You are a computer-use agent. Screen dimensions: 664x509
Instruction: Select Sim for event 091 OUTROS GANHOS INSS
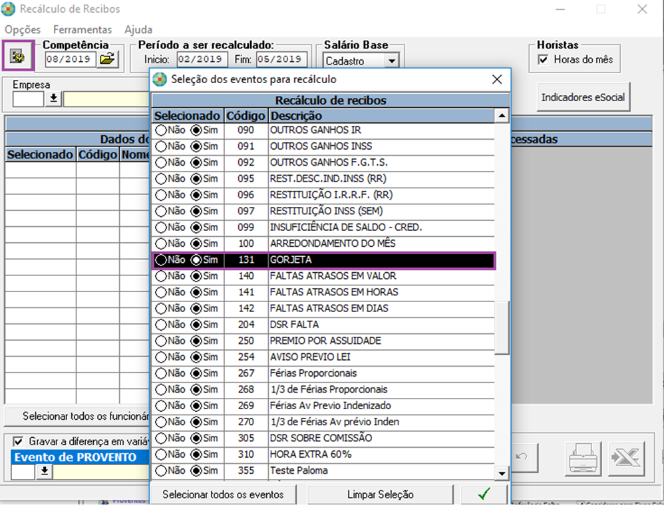click(x=196, y=146)
